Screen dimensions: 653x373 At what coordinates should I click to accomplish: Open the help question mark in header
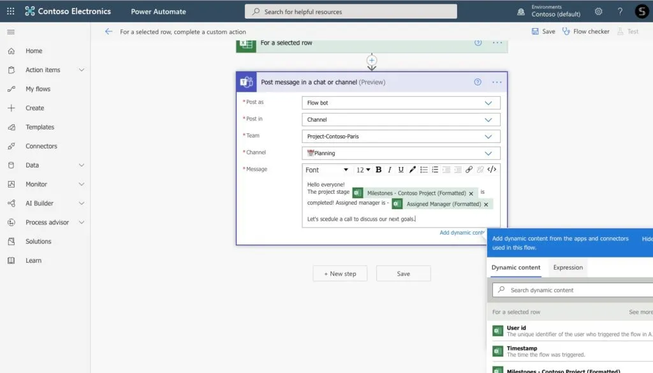[620, 11]
